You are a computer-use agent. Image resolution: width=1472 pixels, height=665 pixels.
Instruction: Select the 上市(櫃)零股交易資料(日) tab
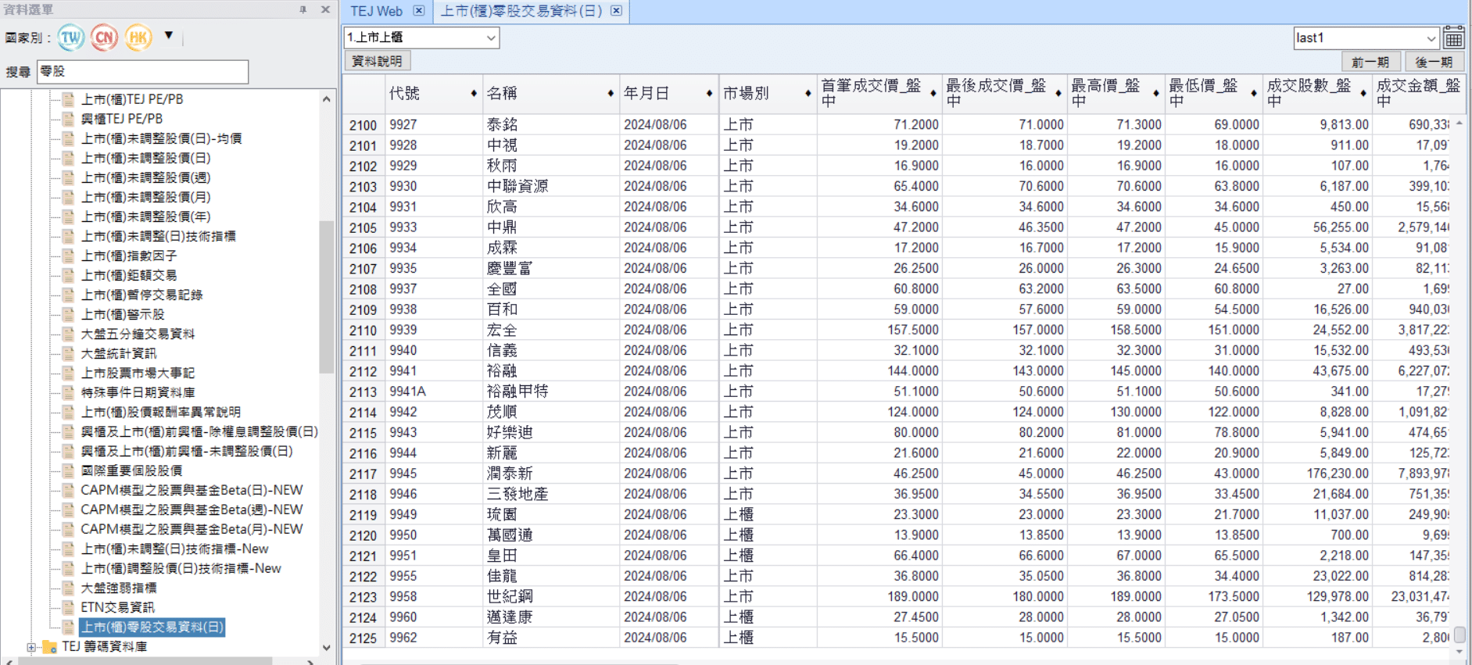coord(521,11)
